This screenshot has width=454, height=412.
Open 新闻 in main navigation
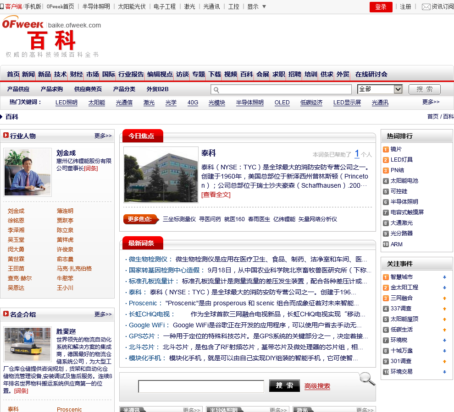[x=28, y=74]
